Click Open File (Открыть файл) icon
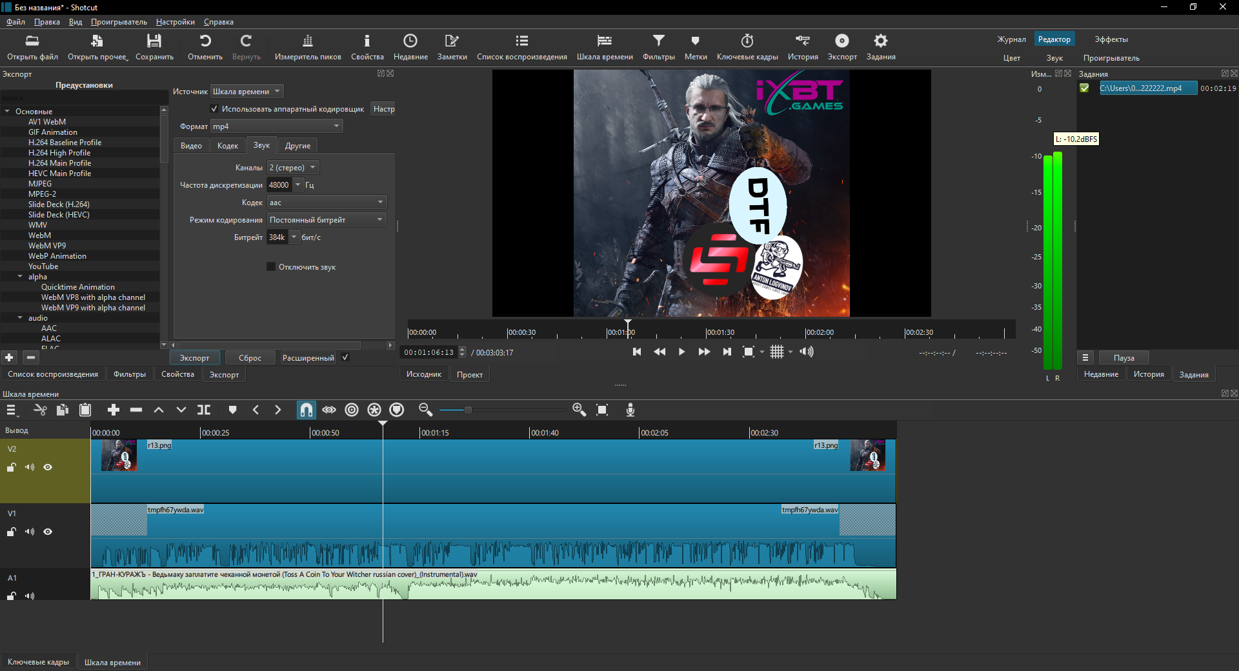The height and width of the screenshot is (671, 1239). click(32, 47)
